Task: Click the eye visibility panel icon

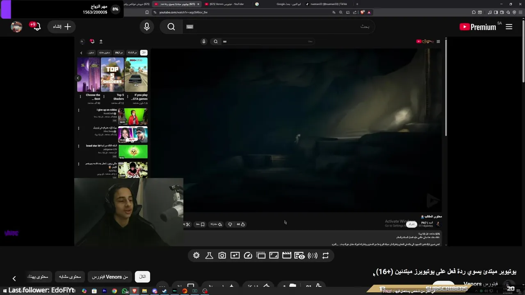Action: pyautogui.click(x=300, y=256)
